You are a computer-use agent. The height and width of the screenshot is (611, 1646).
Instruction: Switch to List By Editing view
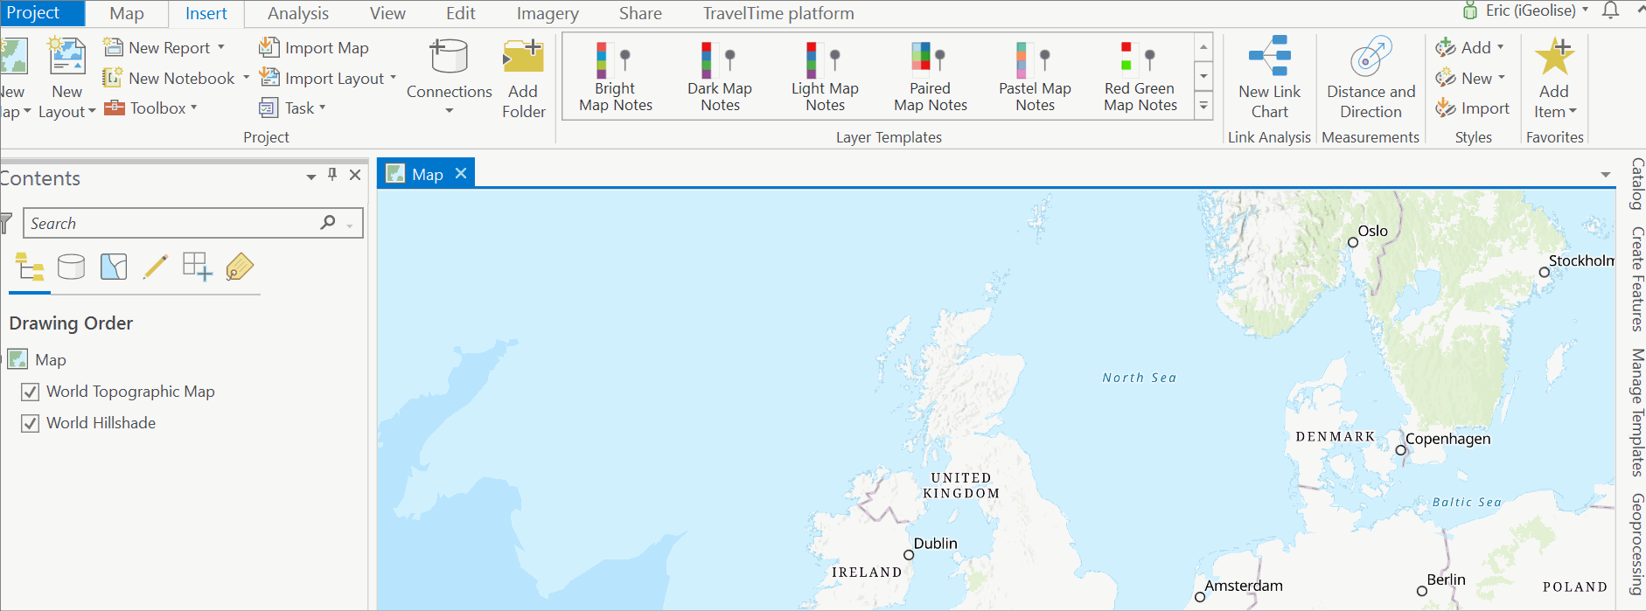click(155, 267)
